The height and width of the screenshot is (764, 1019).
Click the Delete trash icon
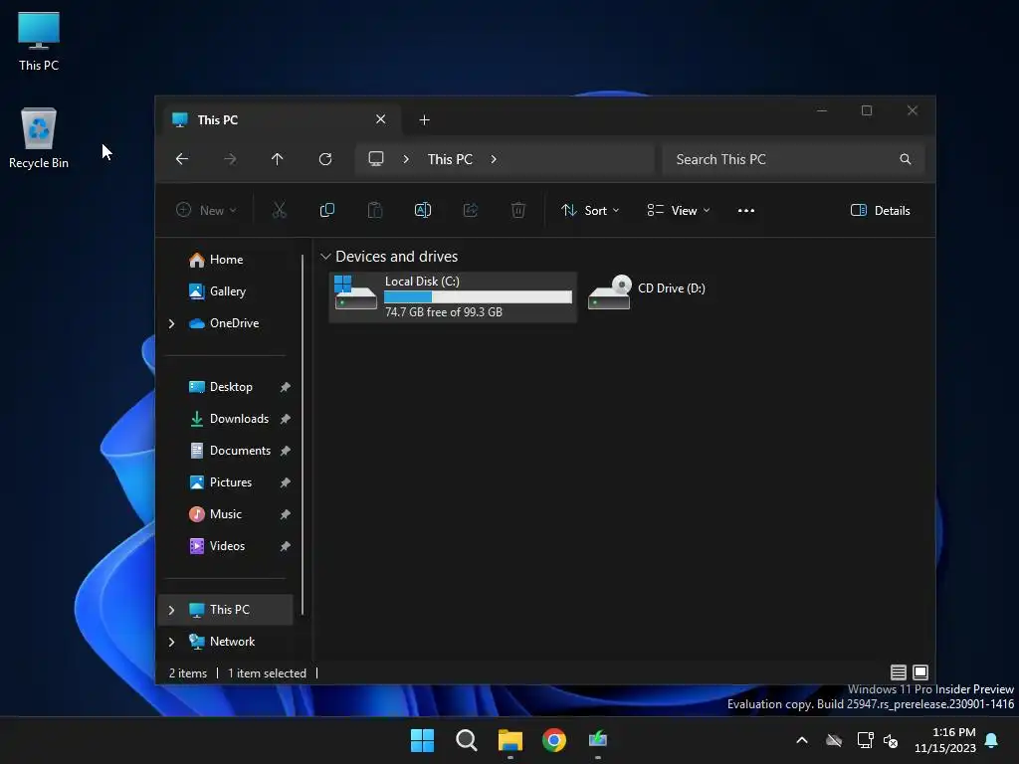point(517,210)
